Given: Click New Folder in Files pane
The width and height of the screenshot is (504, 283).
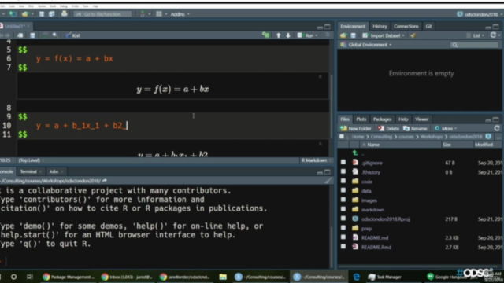Looking at the screenshot, I should [x=356, y=128].
